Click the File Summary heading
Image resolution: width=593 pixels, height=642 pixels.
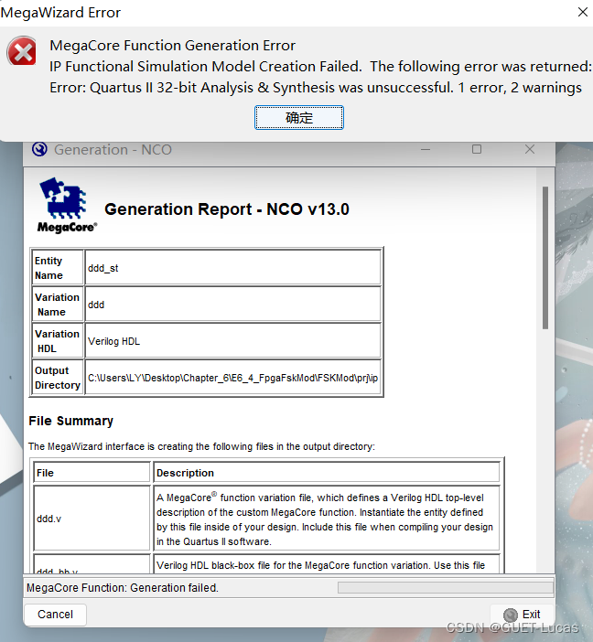71,421
